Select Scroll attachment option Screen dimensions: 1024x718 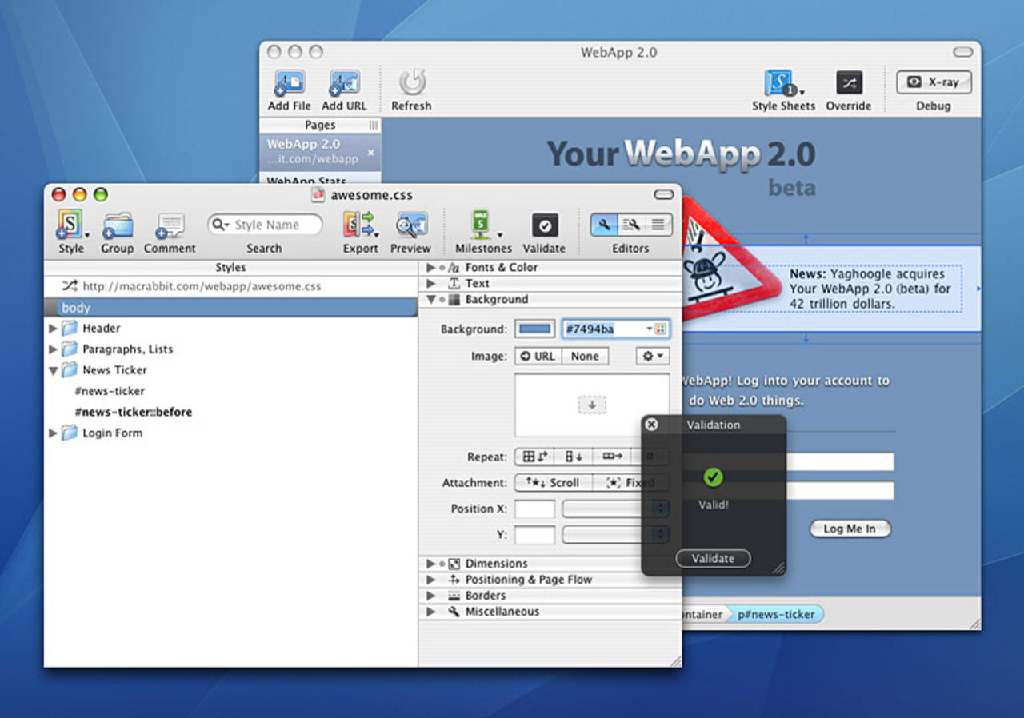(553, 483)
